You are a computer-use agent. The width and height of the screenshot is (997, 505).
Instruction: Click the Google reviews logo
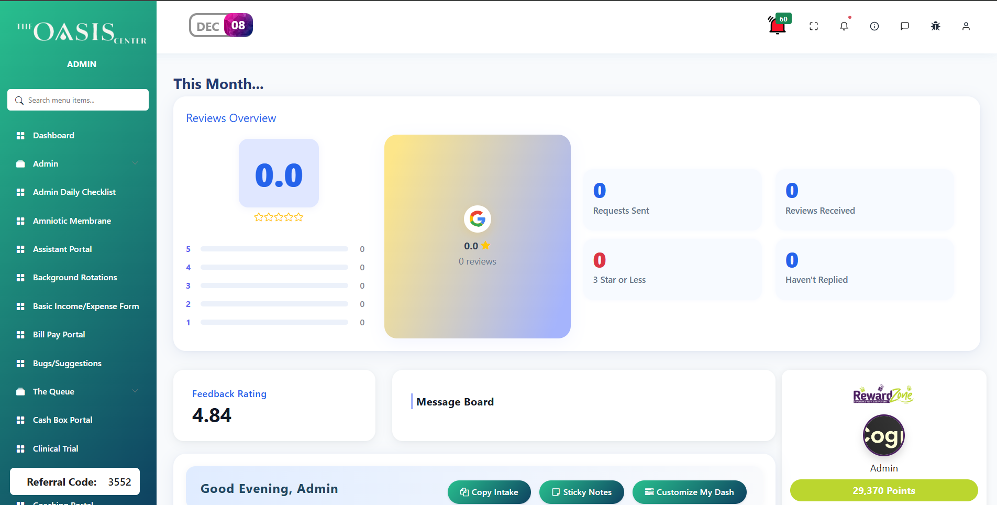[x=477, y=219]
